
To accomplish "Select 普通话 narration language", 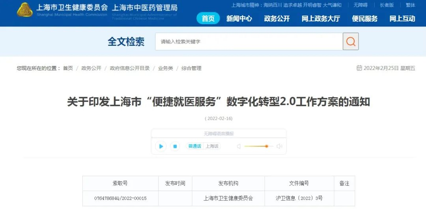I will pyautogui.click(x=194, y=146).
